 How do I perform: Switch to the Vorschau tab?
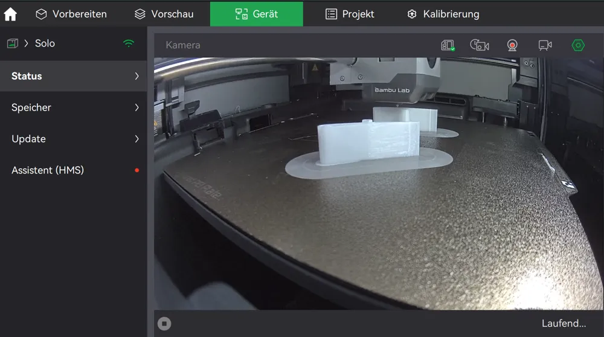tap(164, 14)
